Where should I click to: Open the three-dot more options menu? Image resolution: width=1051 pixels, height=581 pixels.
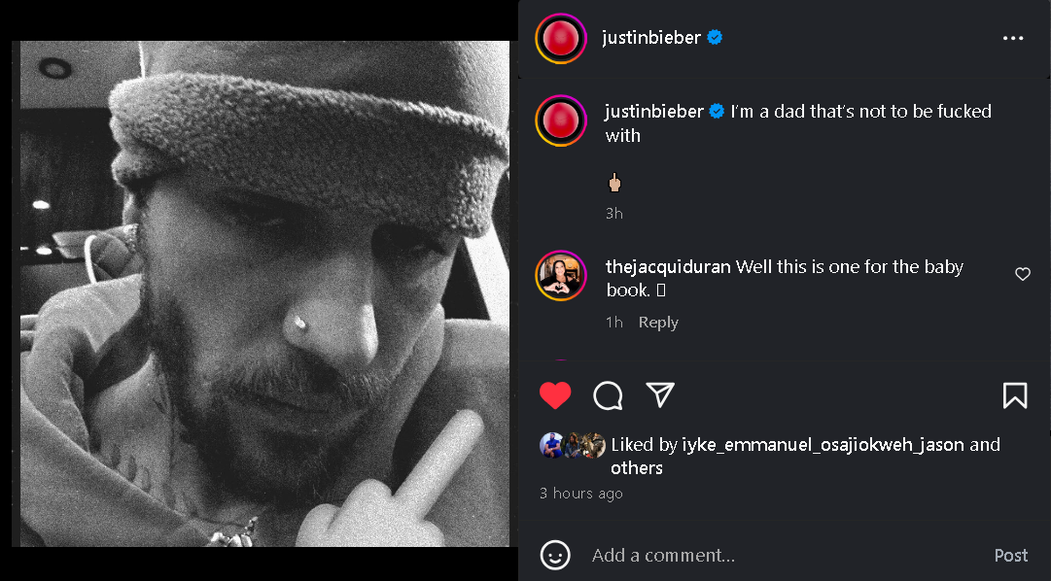1012,38
